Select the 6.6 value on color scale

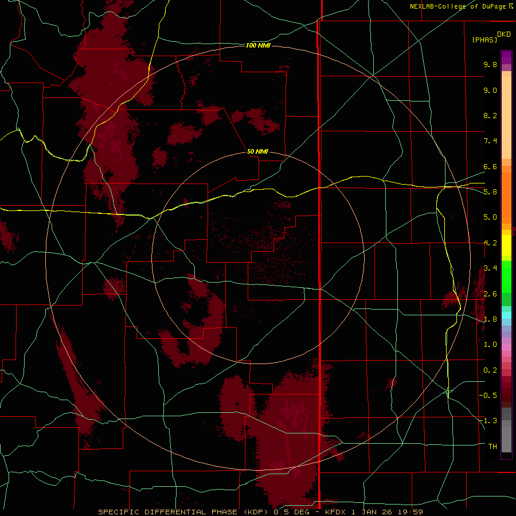pos(490,166)
